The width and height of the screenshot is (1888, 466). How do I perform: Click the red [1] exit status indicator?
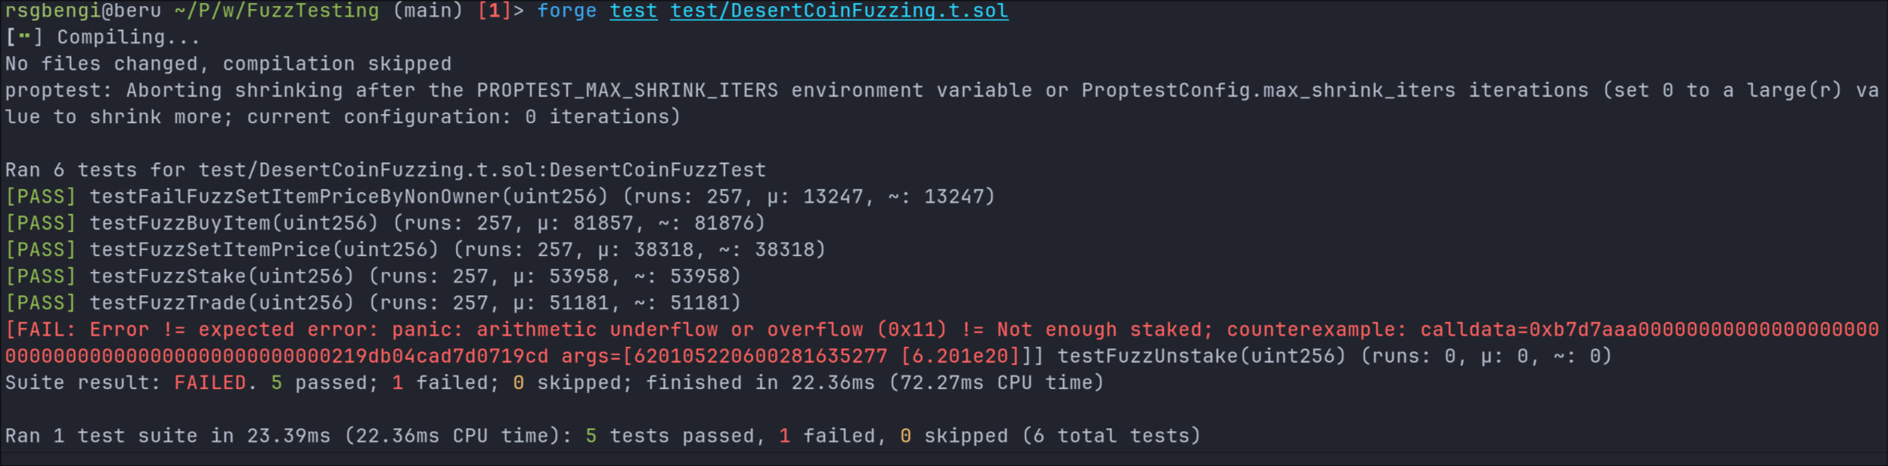coord(494,11)
